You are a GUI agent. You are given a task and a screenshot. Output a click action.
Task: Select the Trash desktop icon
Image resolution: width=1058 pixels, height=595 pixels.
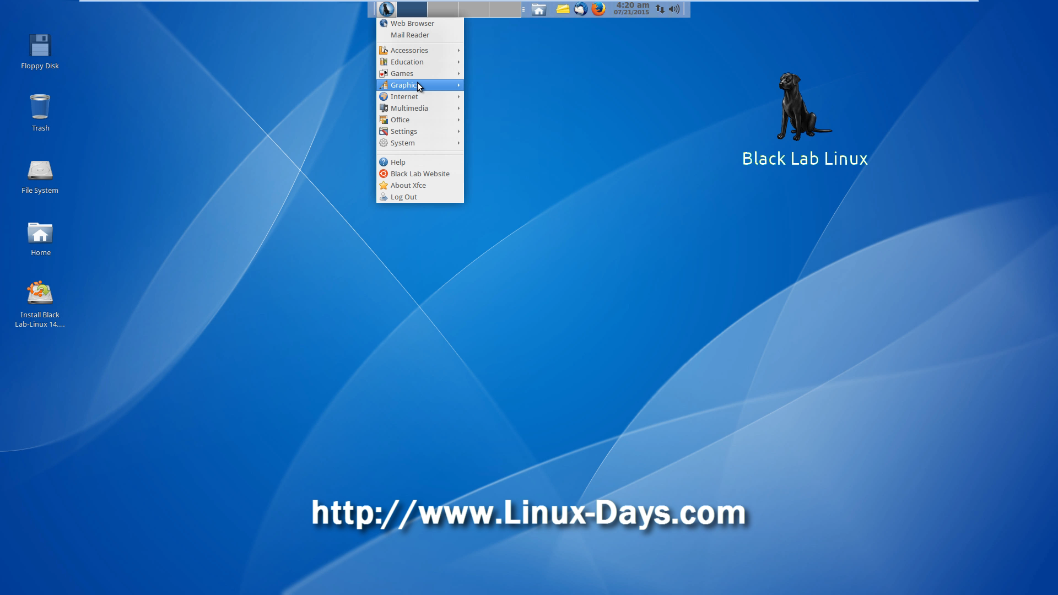(40, 113)
